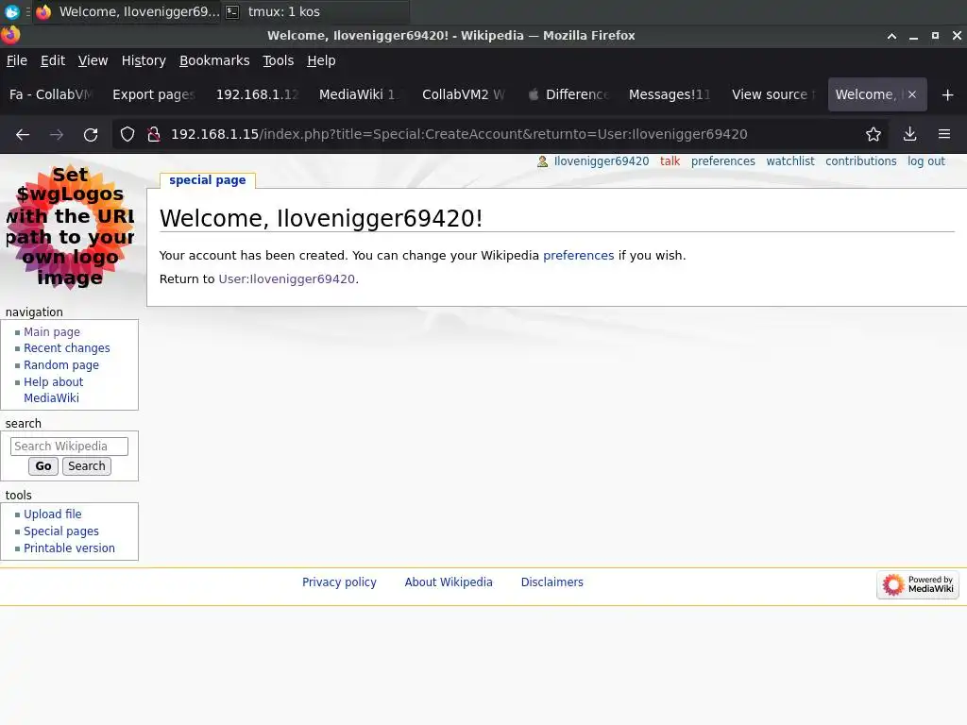Switch to the Export pages tab
Image resolution: width=967 pixels, height=725 pixels.
tap(154, 94)
